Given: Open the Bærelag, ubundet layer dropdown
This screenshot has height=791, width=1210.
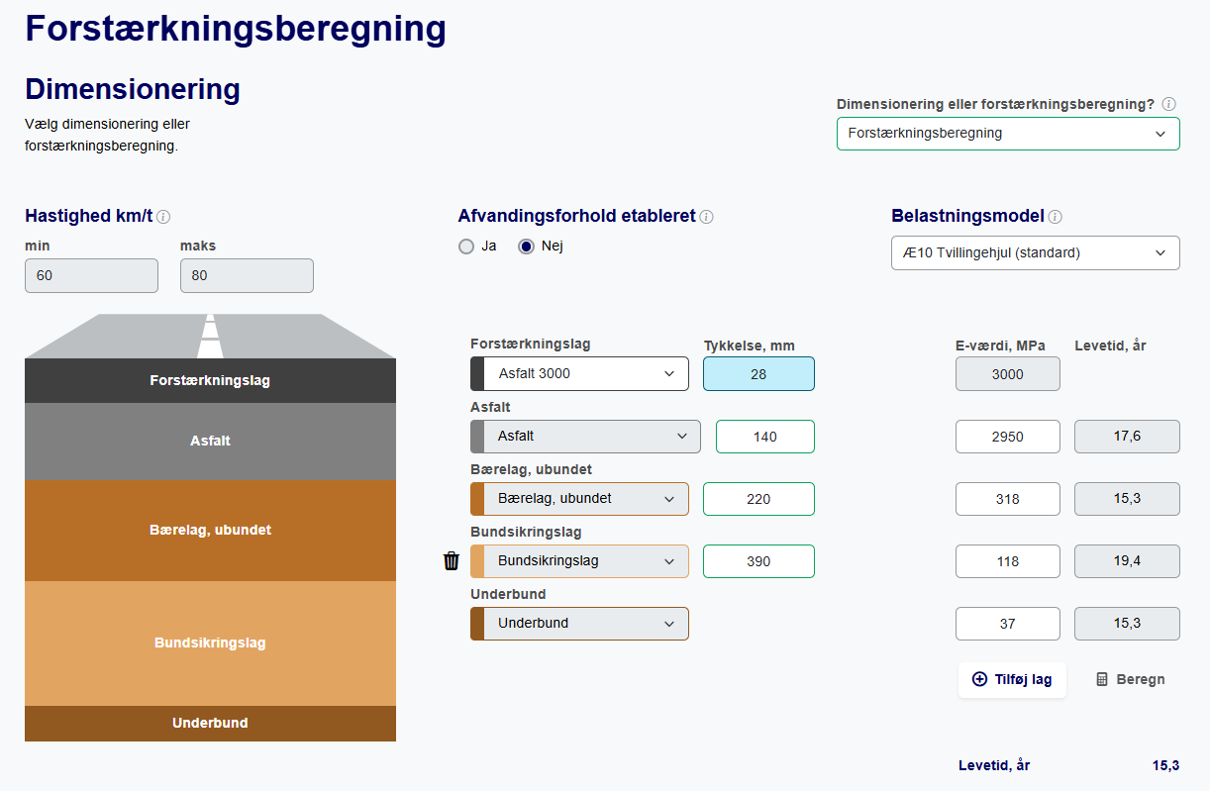Looking at the screenshot, I should tap(579, 499).
